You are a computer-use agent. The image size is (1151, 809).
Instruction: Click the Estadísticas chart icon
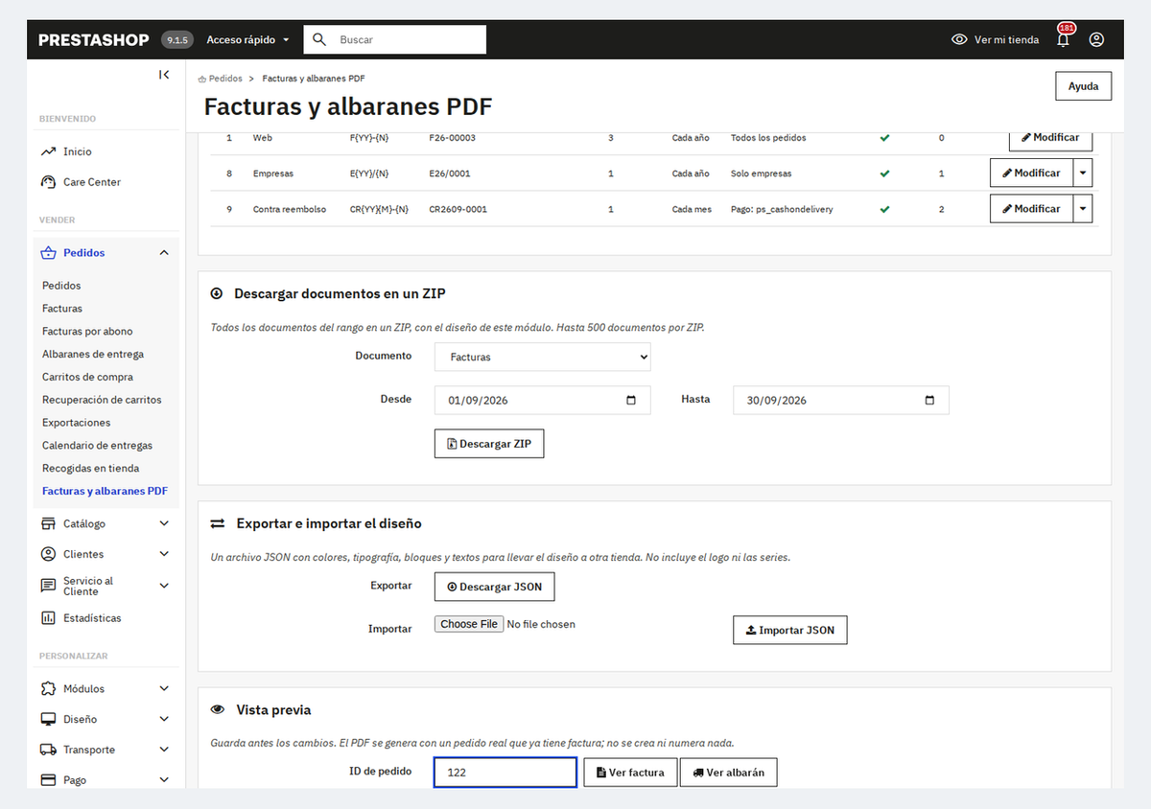48,618
